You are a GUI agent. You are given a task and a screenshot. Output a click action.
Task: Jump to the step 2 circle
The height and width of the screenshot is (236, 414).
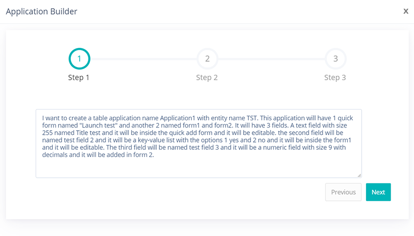(x=207, y=59)
